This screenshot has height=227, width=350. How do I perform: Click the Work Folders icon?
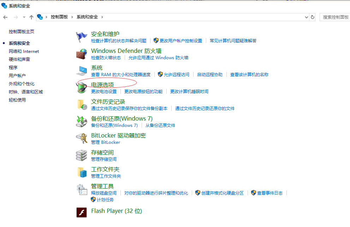[82, 172]
